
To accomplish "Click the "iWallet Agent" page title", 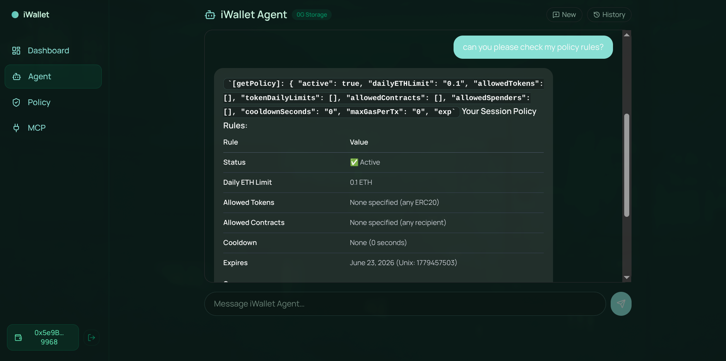I will (x=254, y=15).
